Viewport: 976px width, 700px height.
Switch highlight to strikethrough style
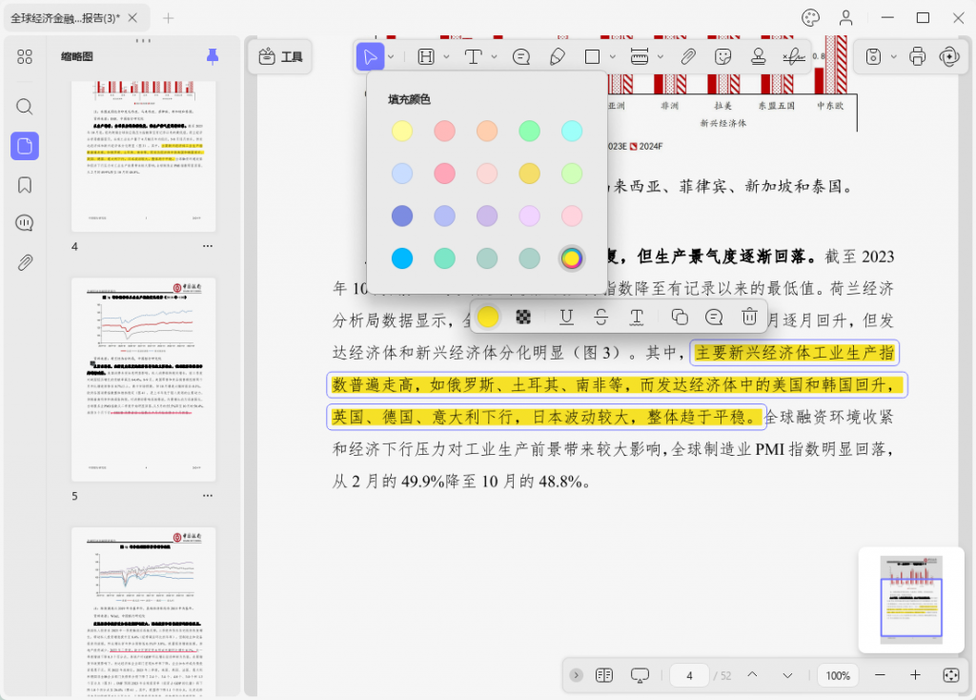point(600,317)
